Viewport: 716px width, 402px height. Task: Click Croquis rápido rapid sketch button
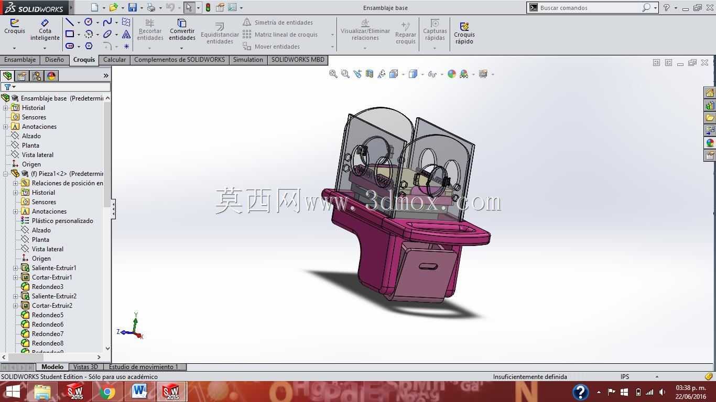click(x=464, y=33)
